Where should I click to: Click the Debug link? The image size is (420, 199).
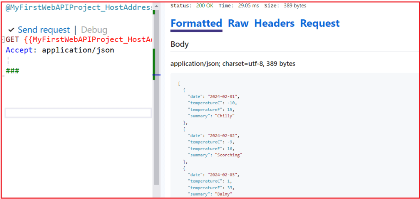coord(94,30)
